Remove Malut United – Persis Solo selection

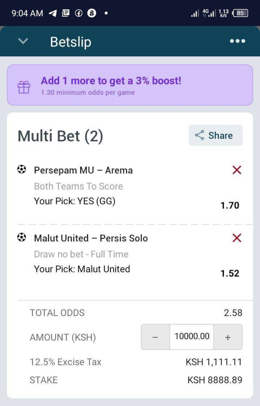click(237, 238)
